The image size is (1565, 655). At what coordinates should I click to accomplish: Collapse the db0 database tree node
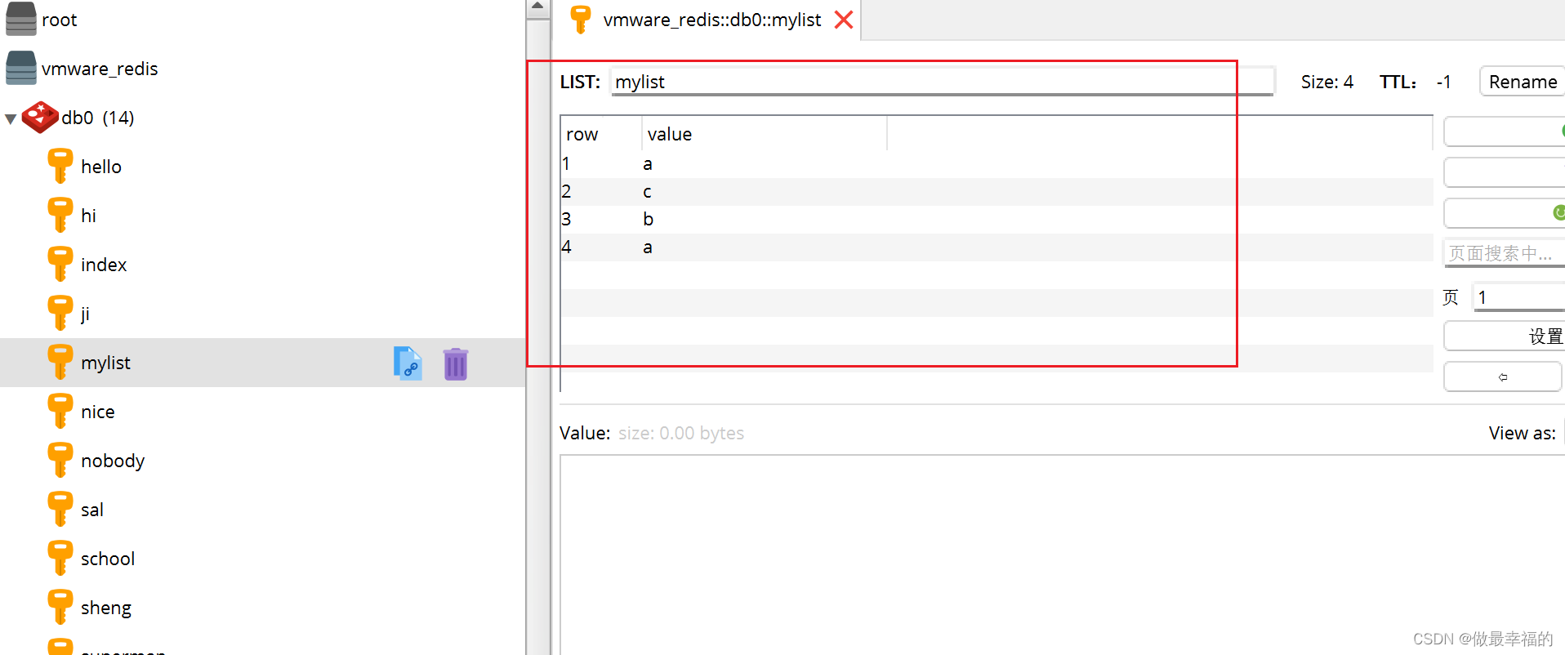coord(11,118)
